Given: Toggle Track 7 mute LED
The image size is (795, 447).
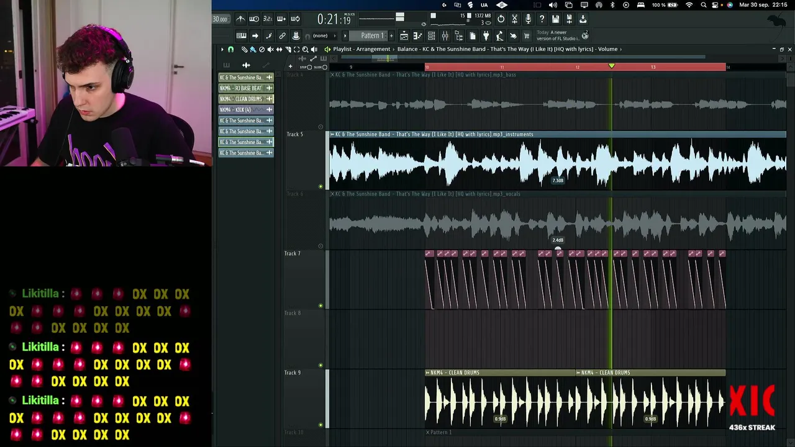Looking at the screenshot, I should (320, 305).
